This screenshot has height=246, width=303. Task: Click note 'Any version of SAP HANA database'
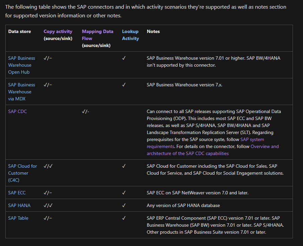coord(183,205)
